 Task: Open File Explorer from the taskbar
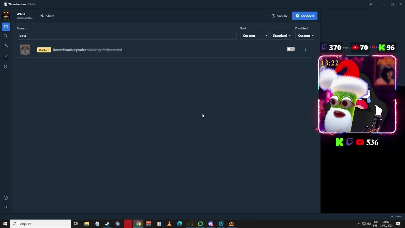[x=86, y=224]
